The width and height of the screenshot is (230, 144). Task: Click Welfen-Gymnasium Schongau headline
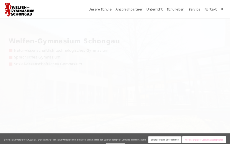(x=64, y=41)
